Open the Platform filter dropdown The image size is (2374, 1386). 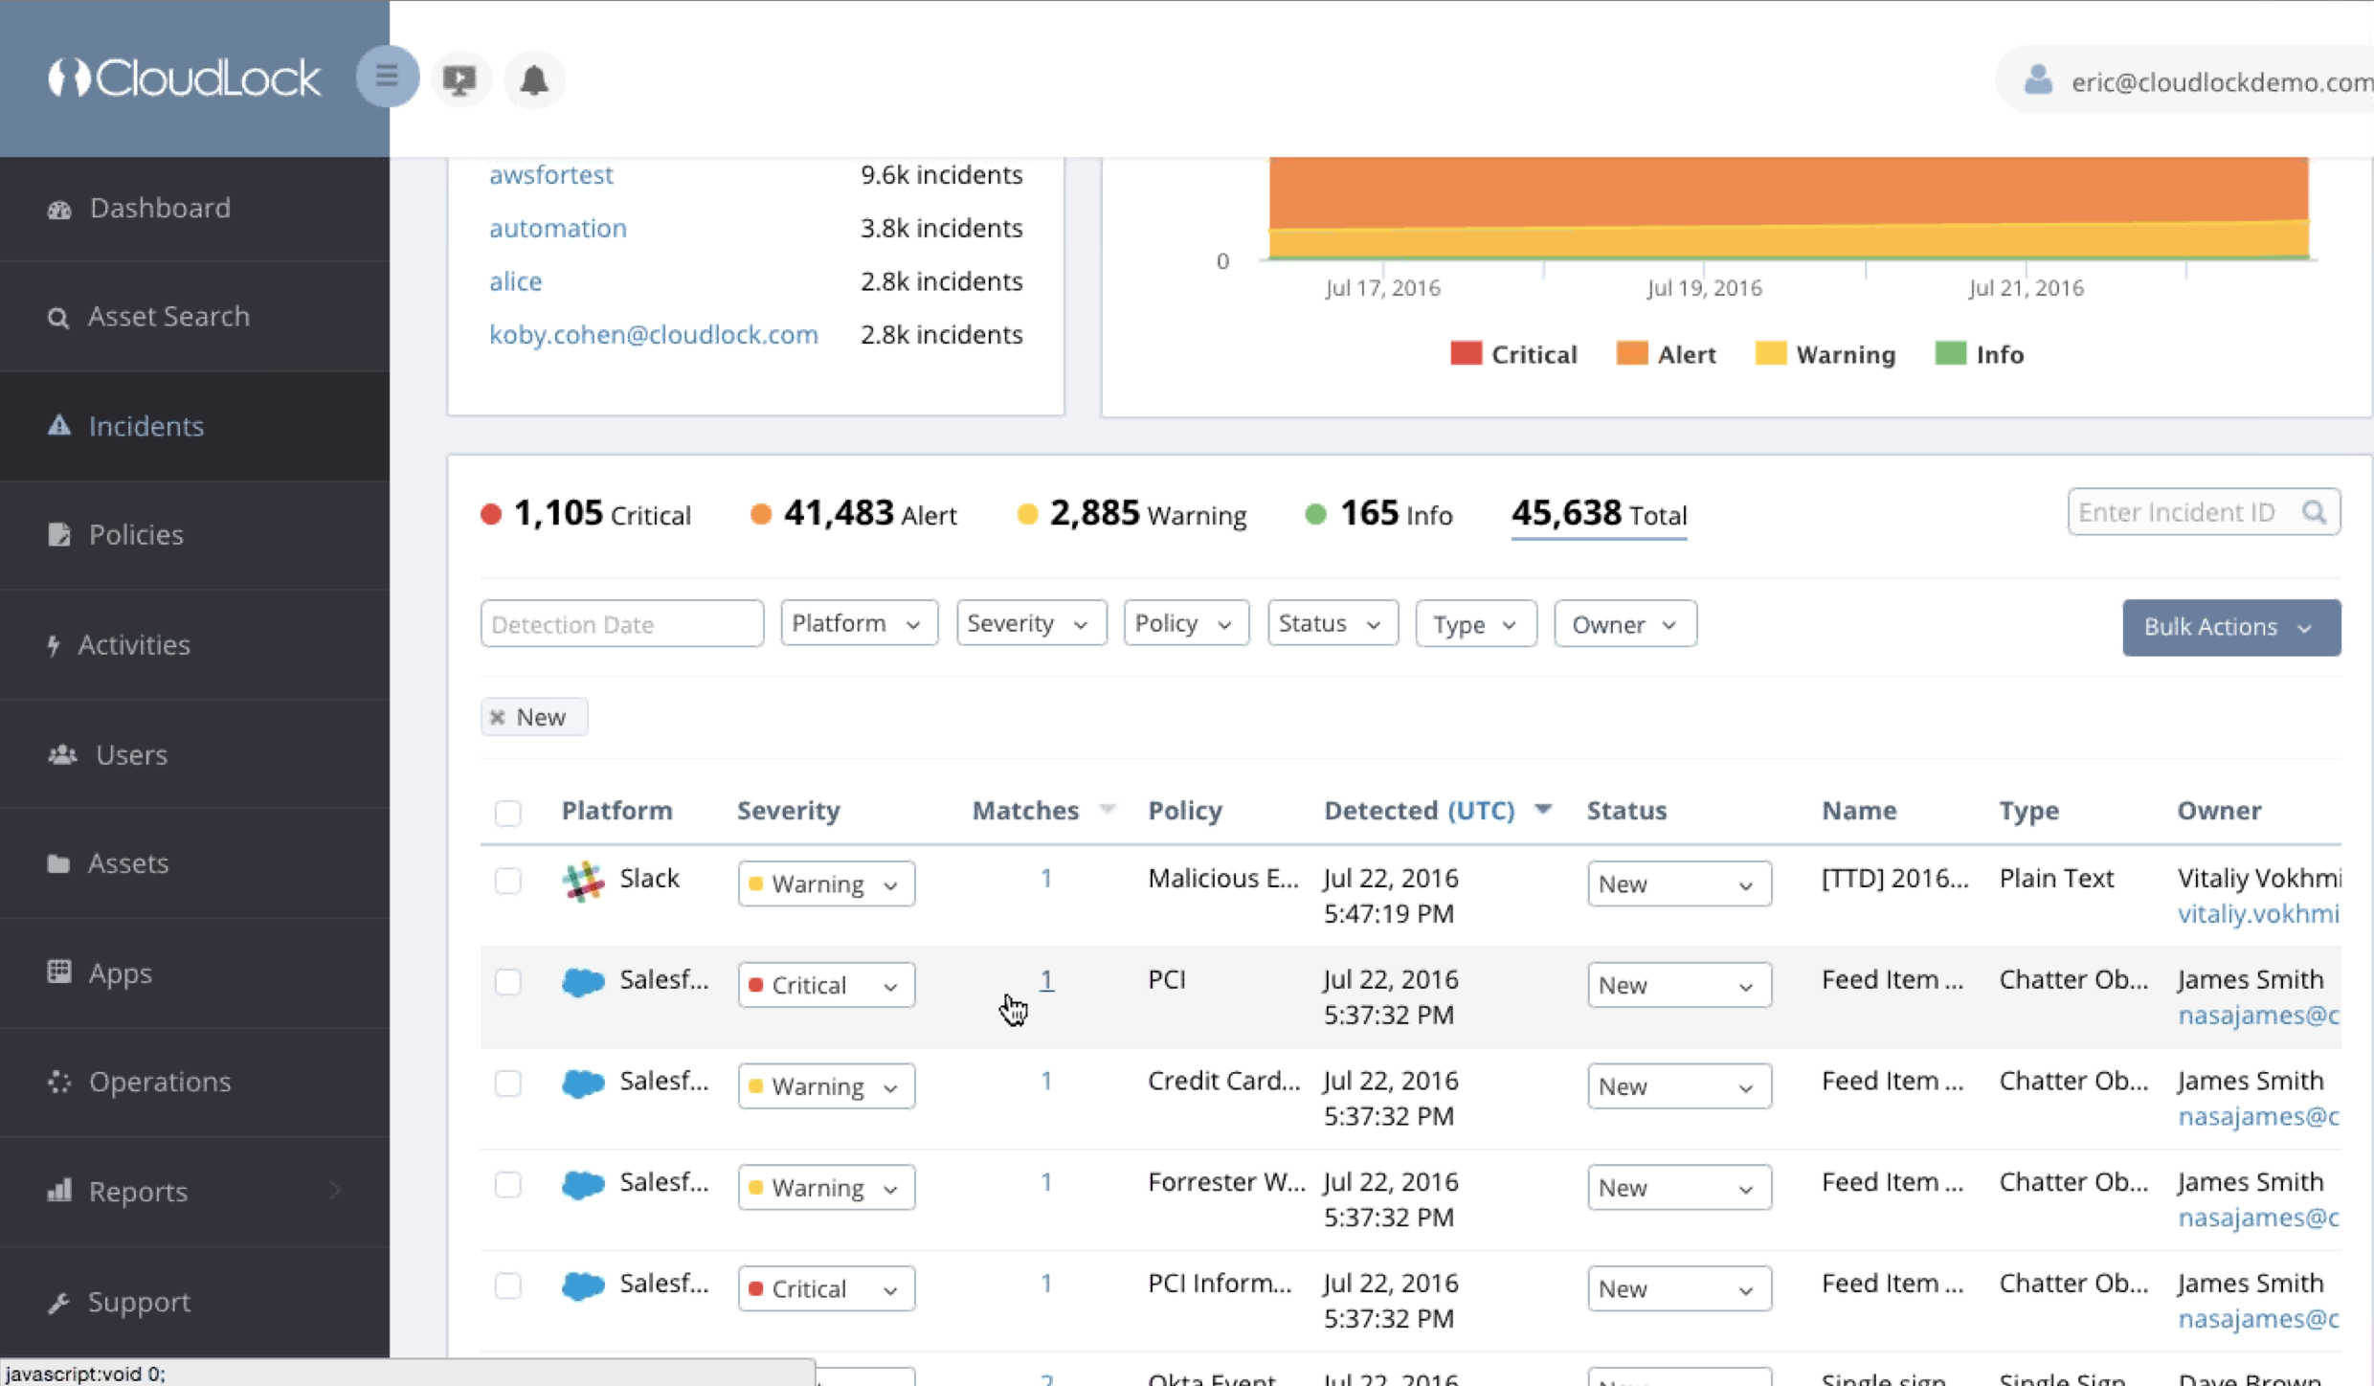click(x=858, y=624)
